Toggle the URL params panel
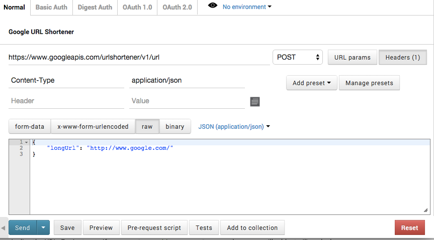This screenshot has height=240, width=434. point(353,58)
